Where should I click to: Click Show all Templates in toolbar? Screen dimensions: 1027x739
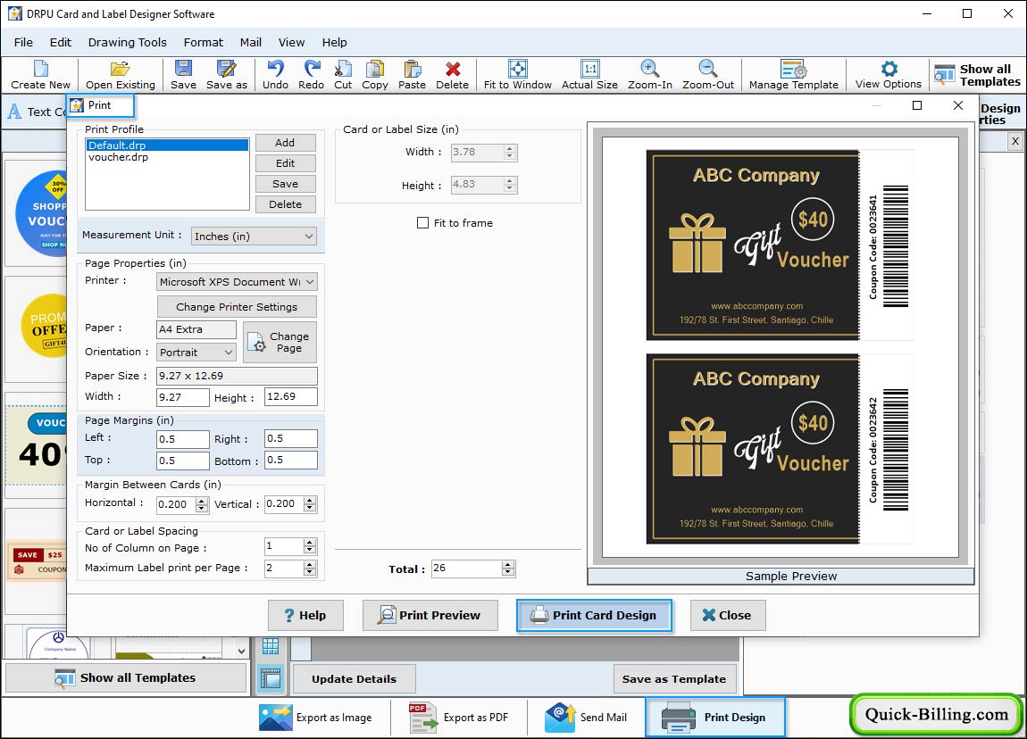(977, 75)
